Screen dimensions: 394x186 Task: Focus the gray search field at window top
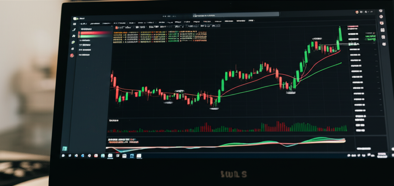(x=236, y=14)
